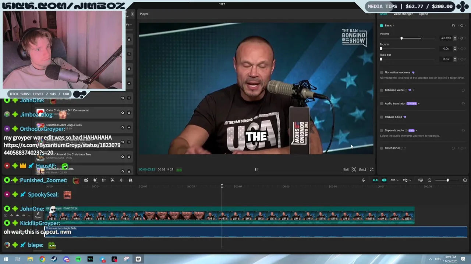Download the Calm Christmas Gift Commercial track
471x264 pixels.
point(129,113)
